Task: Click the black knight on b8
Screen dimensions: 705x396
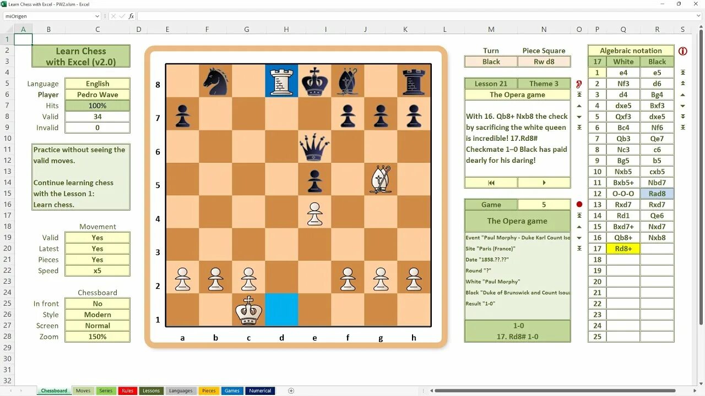Action: (215, 81)
